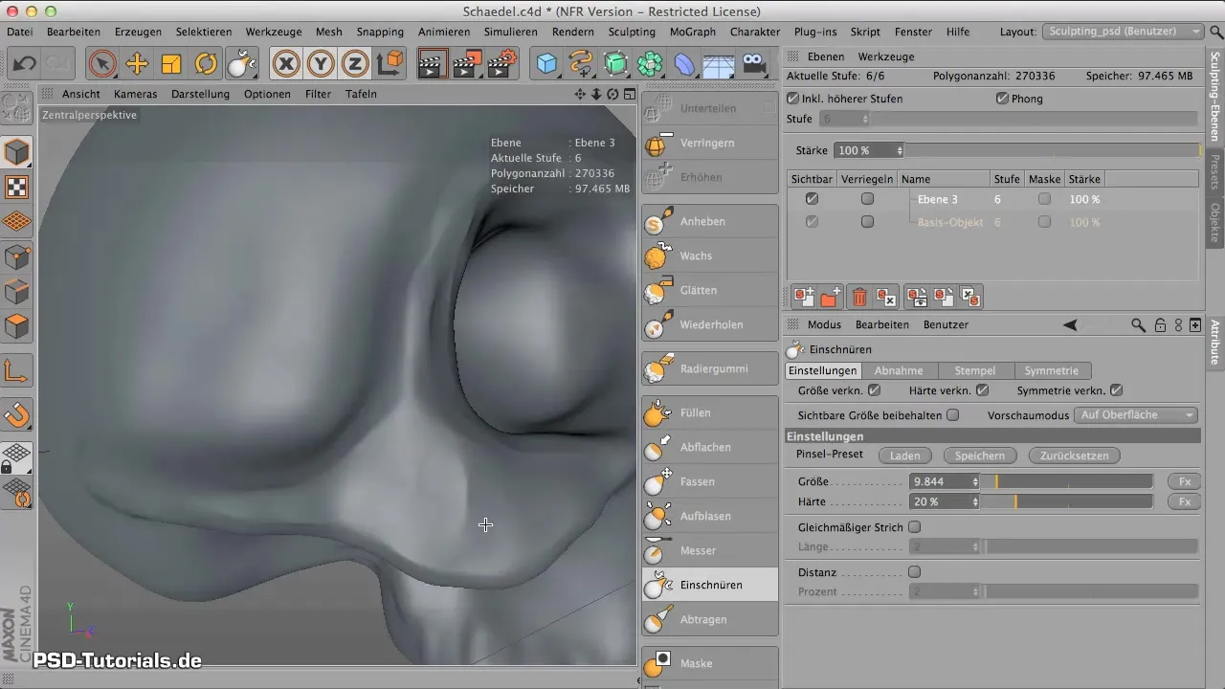Toggle visibility of Ebene 3
Viewport: 1225px width, 689px height.
point(813,199)
